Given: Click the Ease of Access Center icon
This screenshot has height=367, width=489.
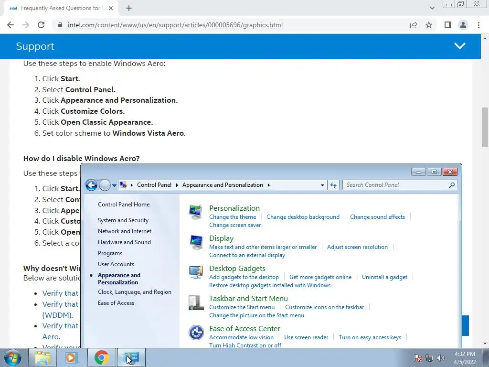Looking at the screenshot, I should [196, 333].
